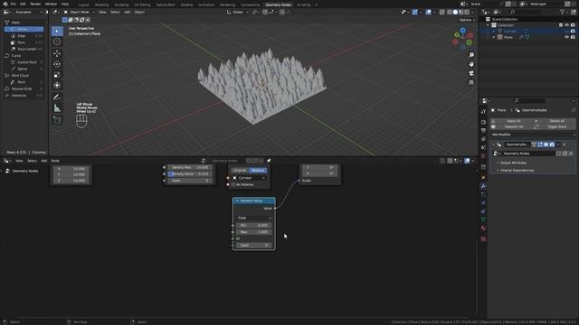The width and height of the screenshot is (579, 325).
Task: Switch orthographic/perspective grid icon in viewport
Action: (x=471, y=83)
